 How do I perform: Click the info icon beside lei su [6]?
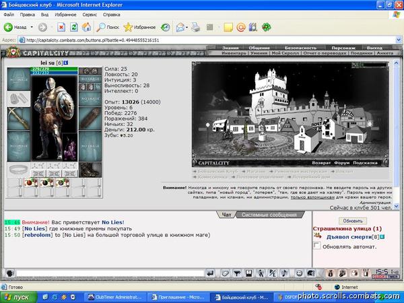66,63
